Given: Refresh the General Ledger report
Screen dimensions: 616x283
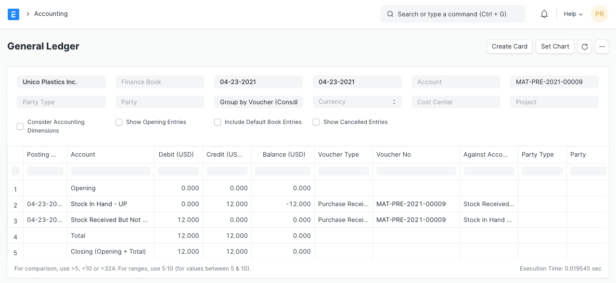Looking at the screenshot, I should point(585,47).
